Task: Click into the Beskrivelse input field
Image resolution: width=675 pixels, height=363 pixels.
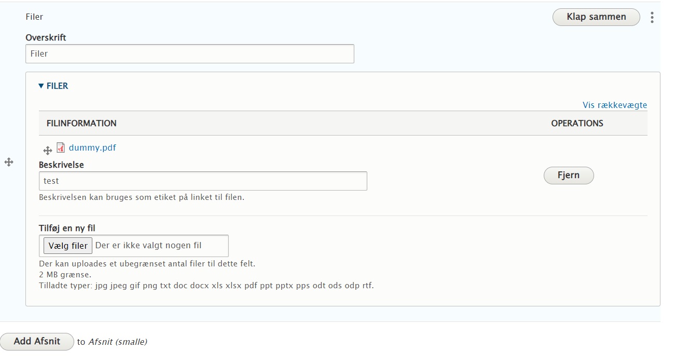Action: 202,181
